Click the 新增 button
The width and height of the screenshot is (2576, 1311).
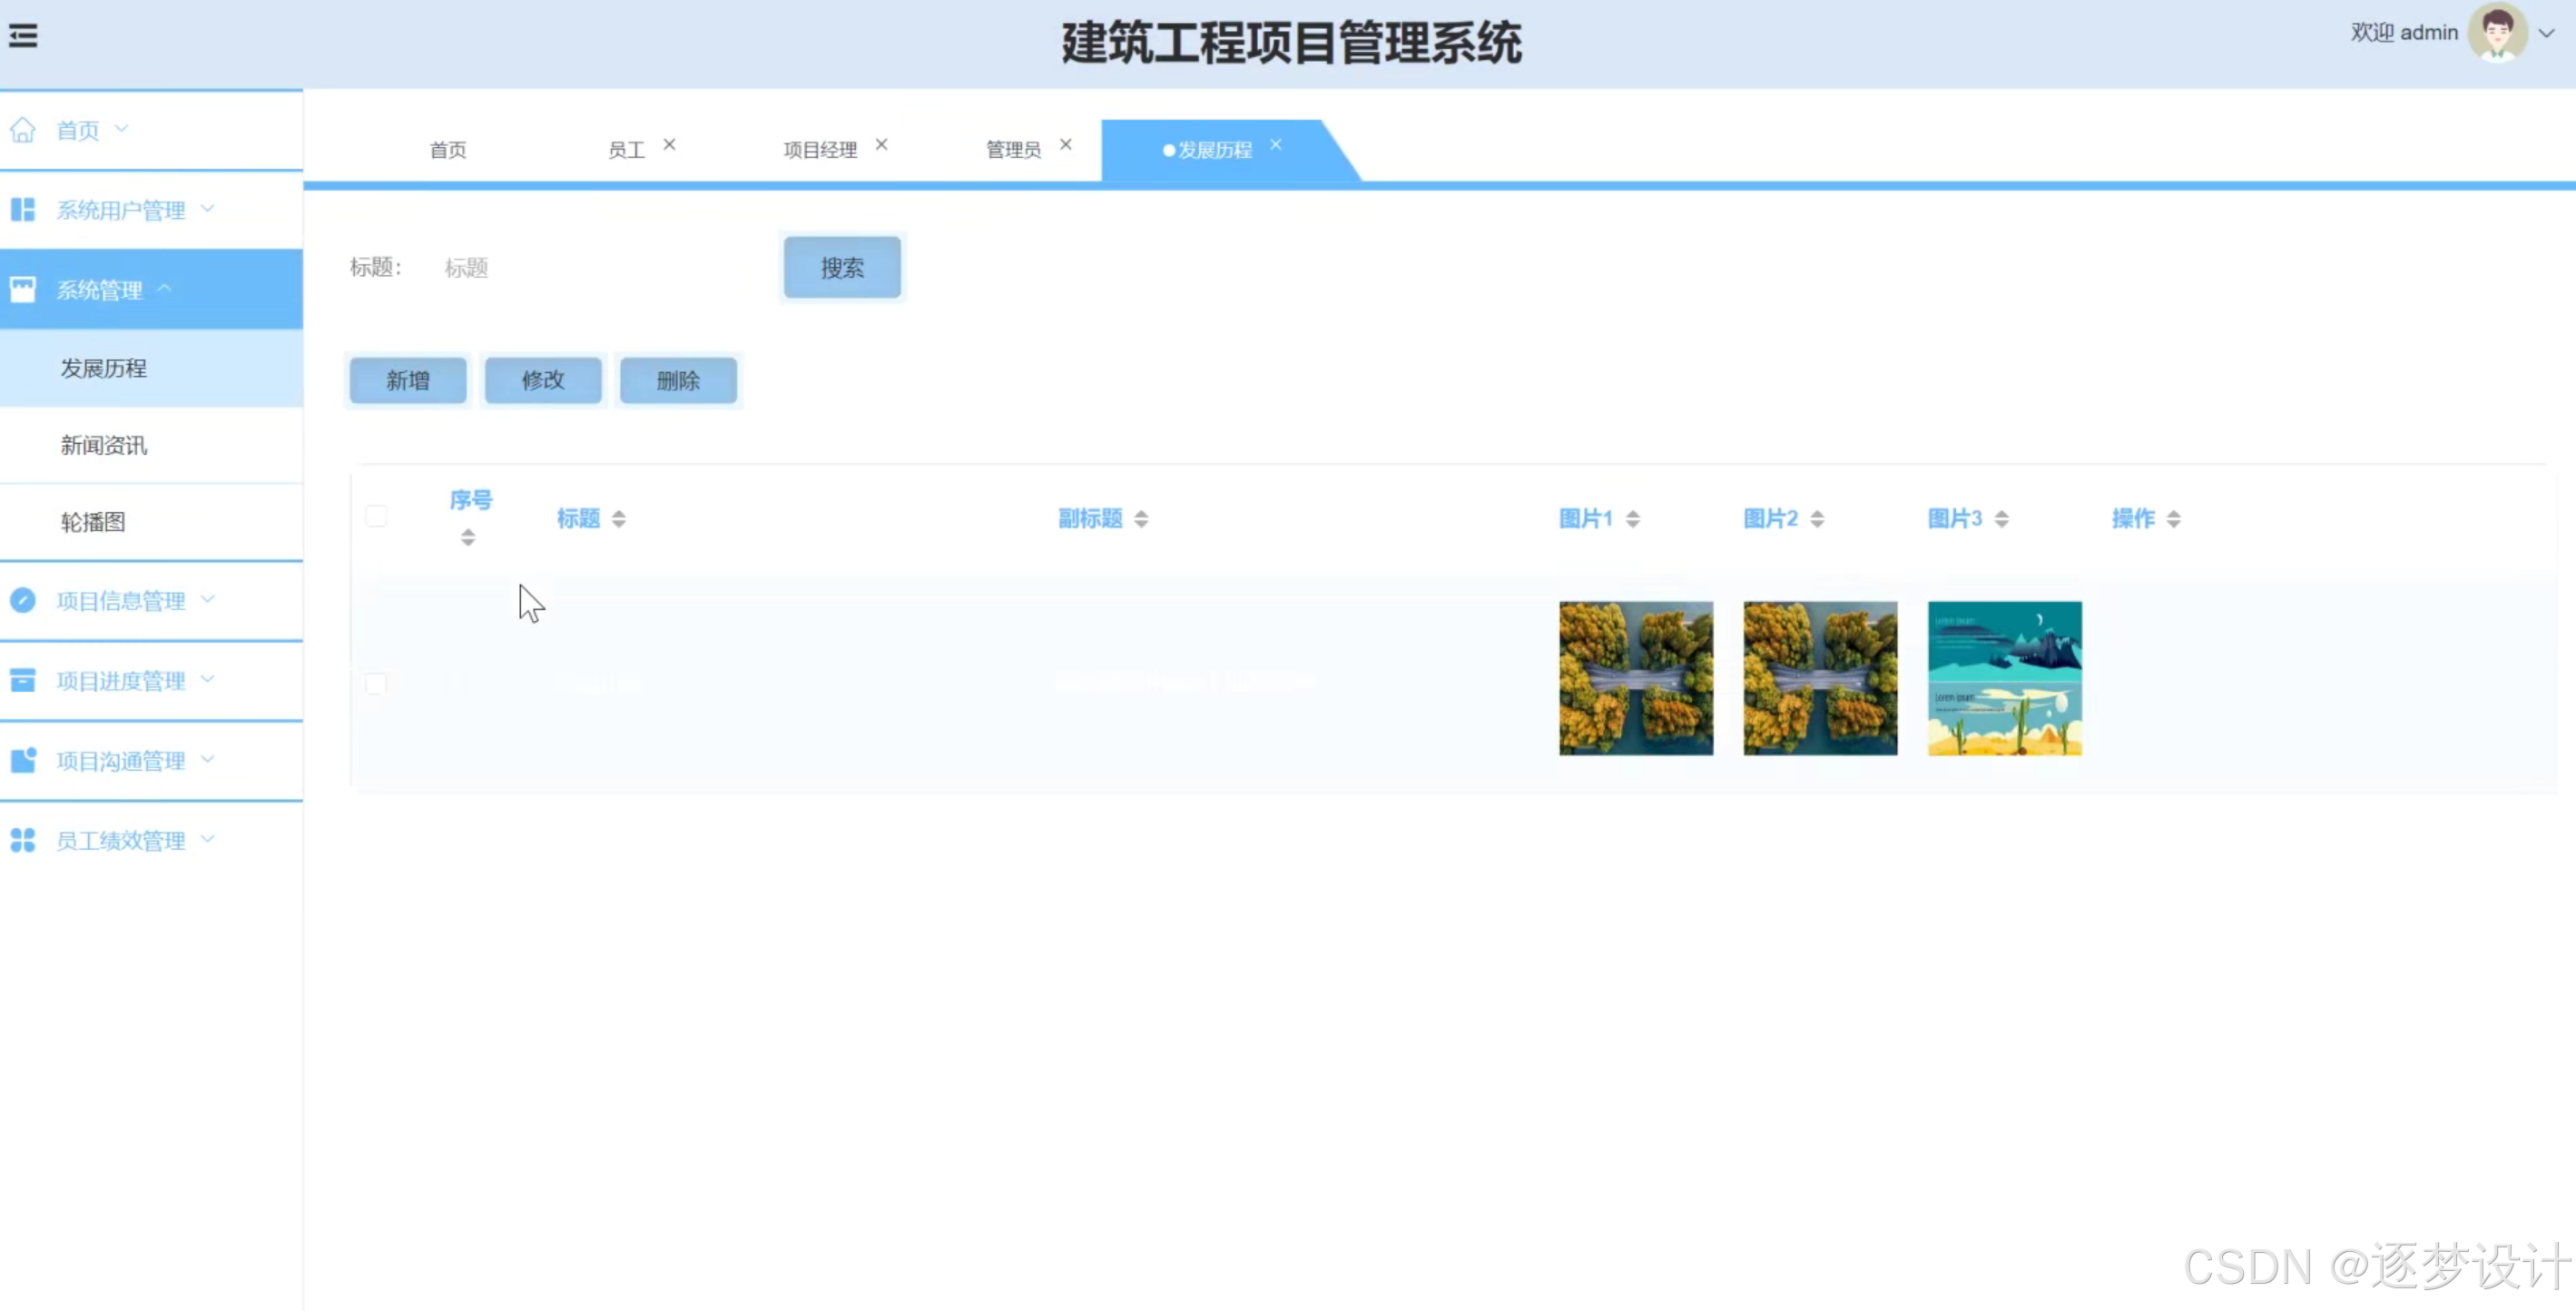coord(407,380)
